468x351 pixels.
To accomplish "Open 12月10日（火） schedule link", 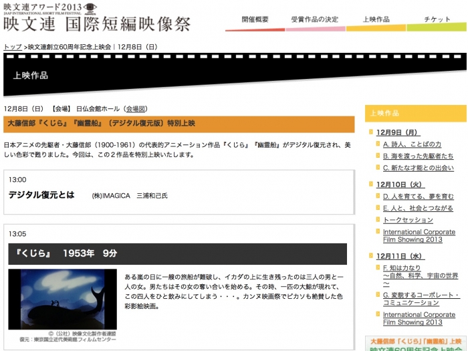I will coord(399,185).
